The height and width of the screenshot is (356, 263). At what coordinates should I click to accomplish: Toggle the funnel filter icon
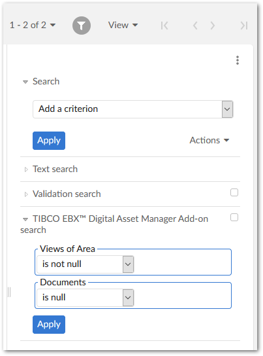[82, 26]
